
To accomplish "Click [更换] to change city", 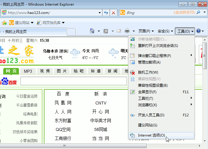I will (64, 51).
